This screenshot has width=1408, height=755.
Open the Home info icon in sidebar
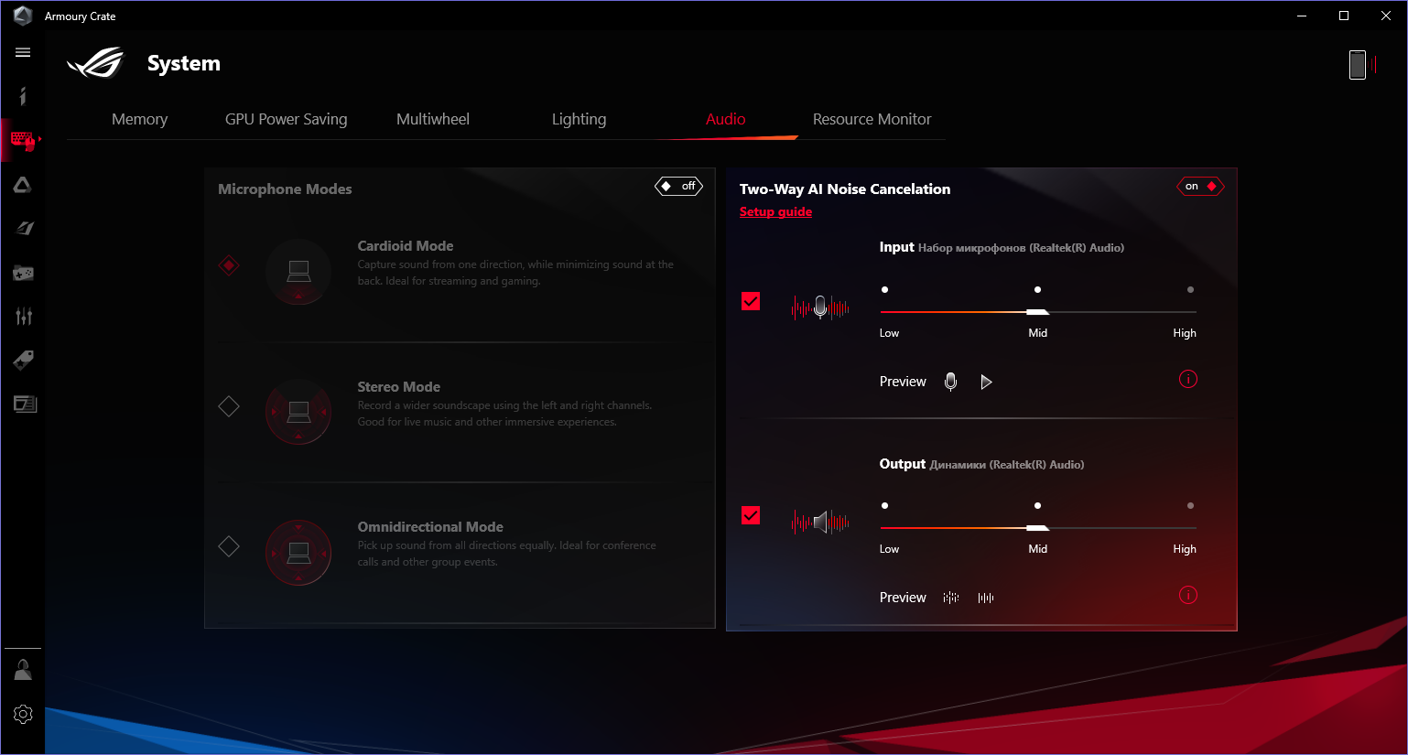pos(23,96)
